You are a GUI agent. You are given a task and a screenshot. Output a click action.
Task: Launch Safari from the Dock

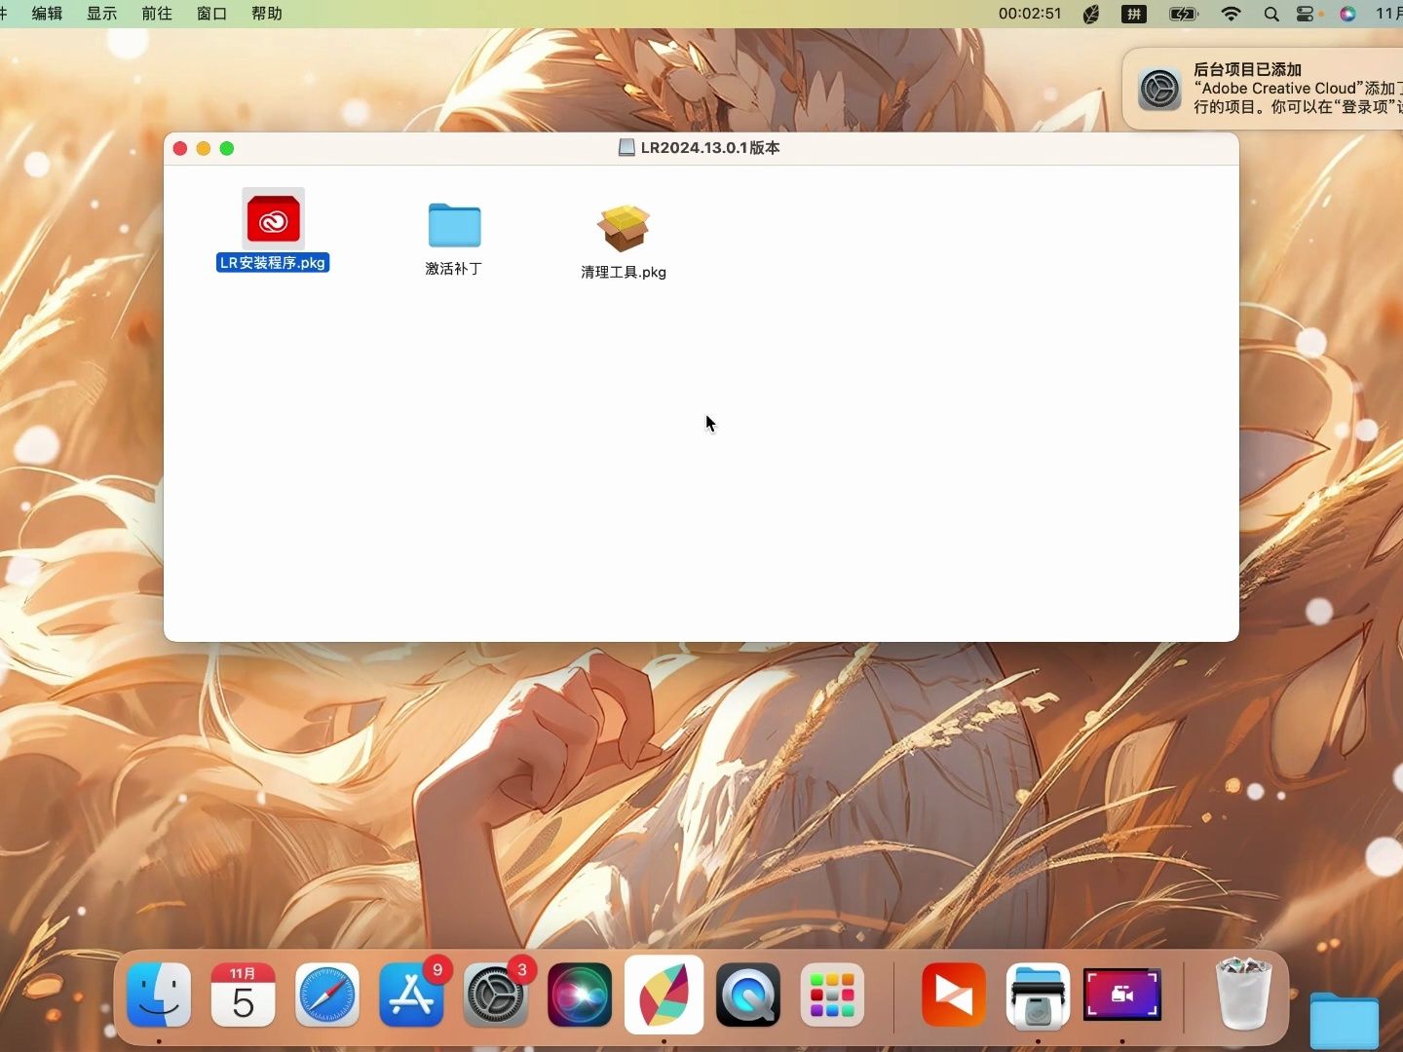point(327,995)
